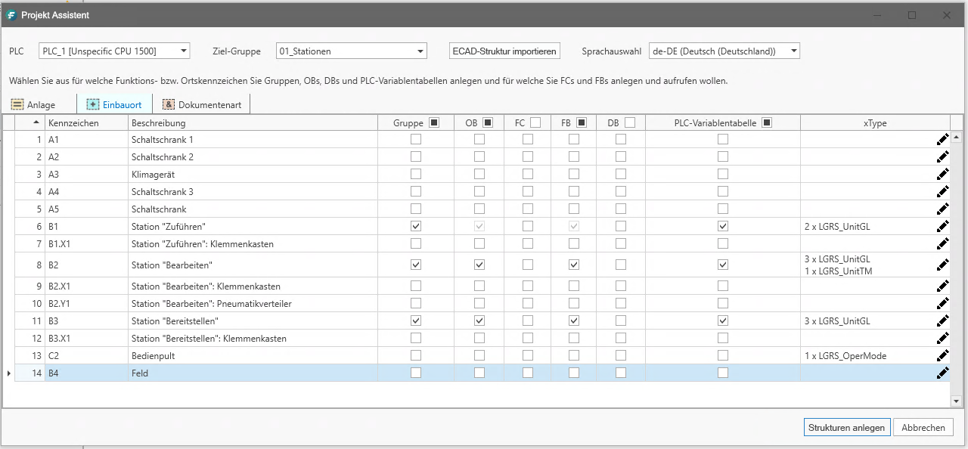
Task: Click the pencil edit icon for row B1
Action: tap(943, 226)
